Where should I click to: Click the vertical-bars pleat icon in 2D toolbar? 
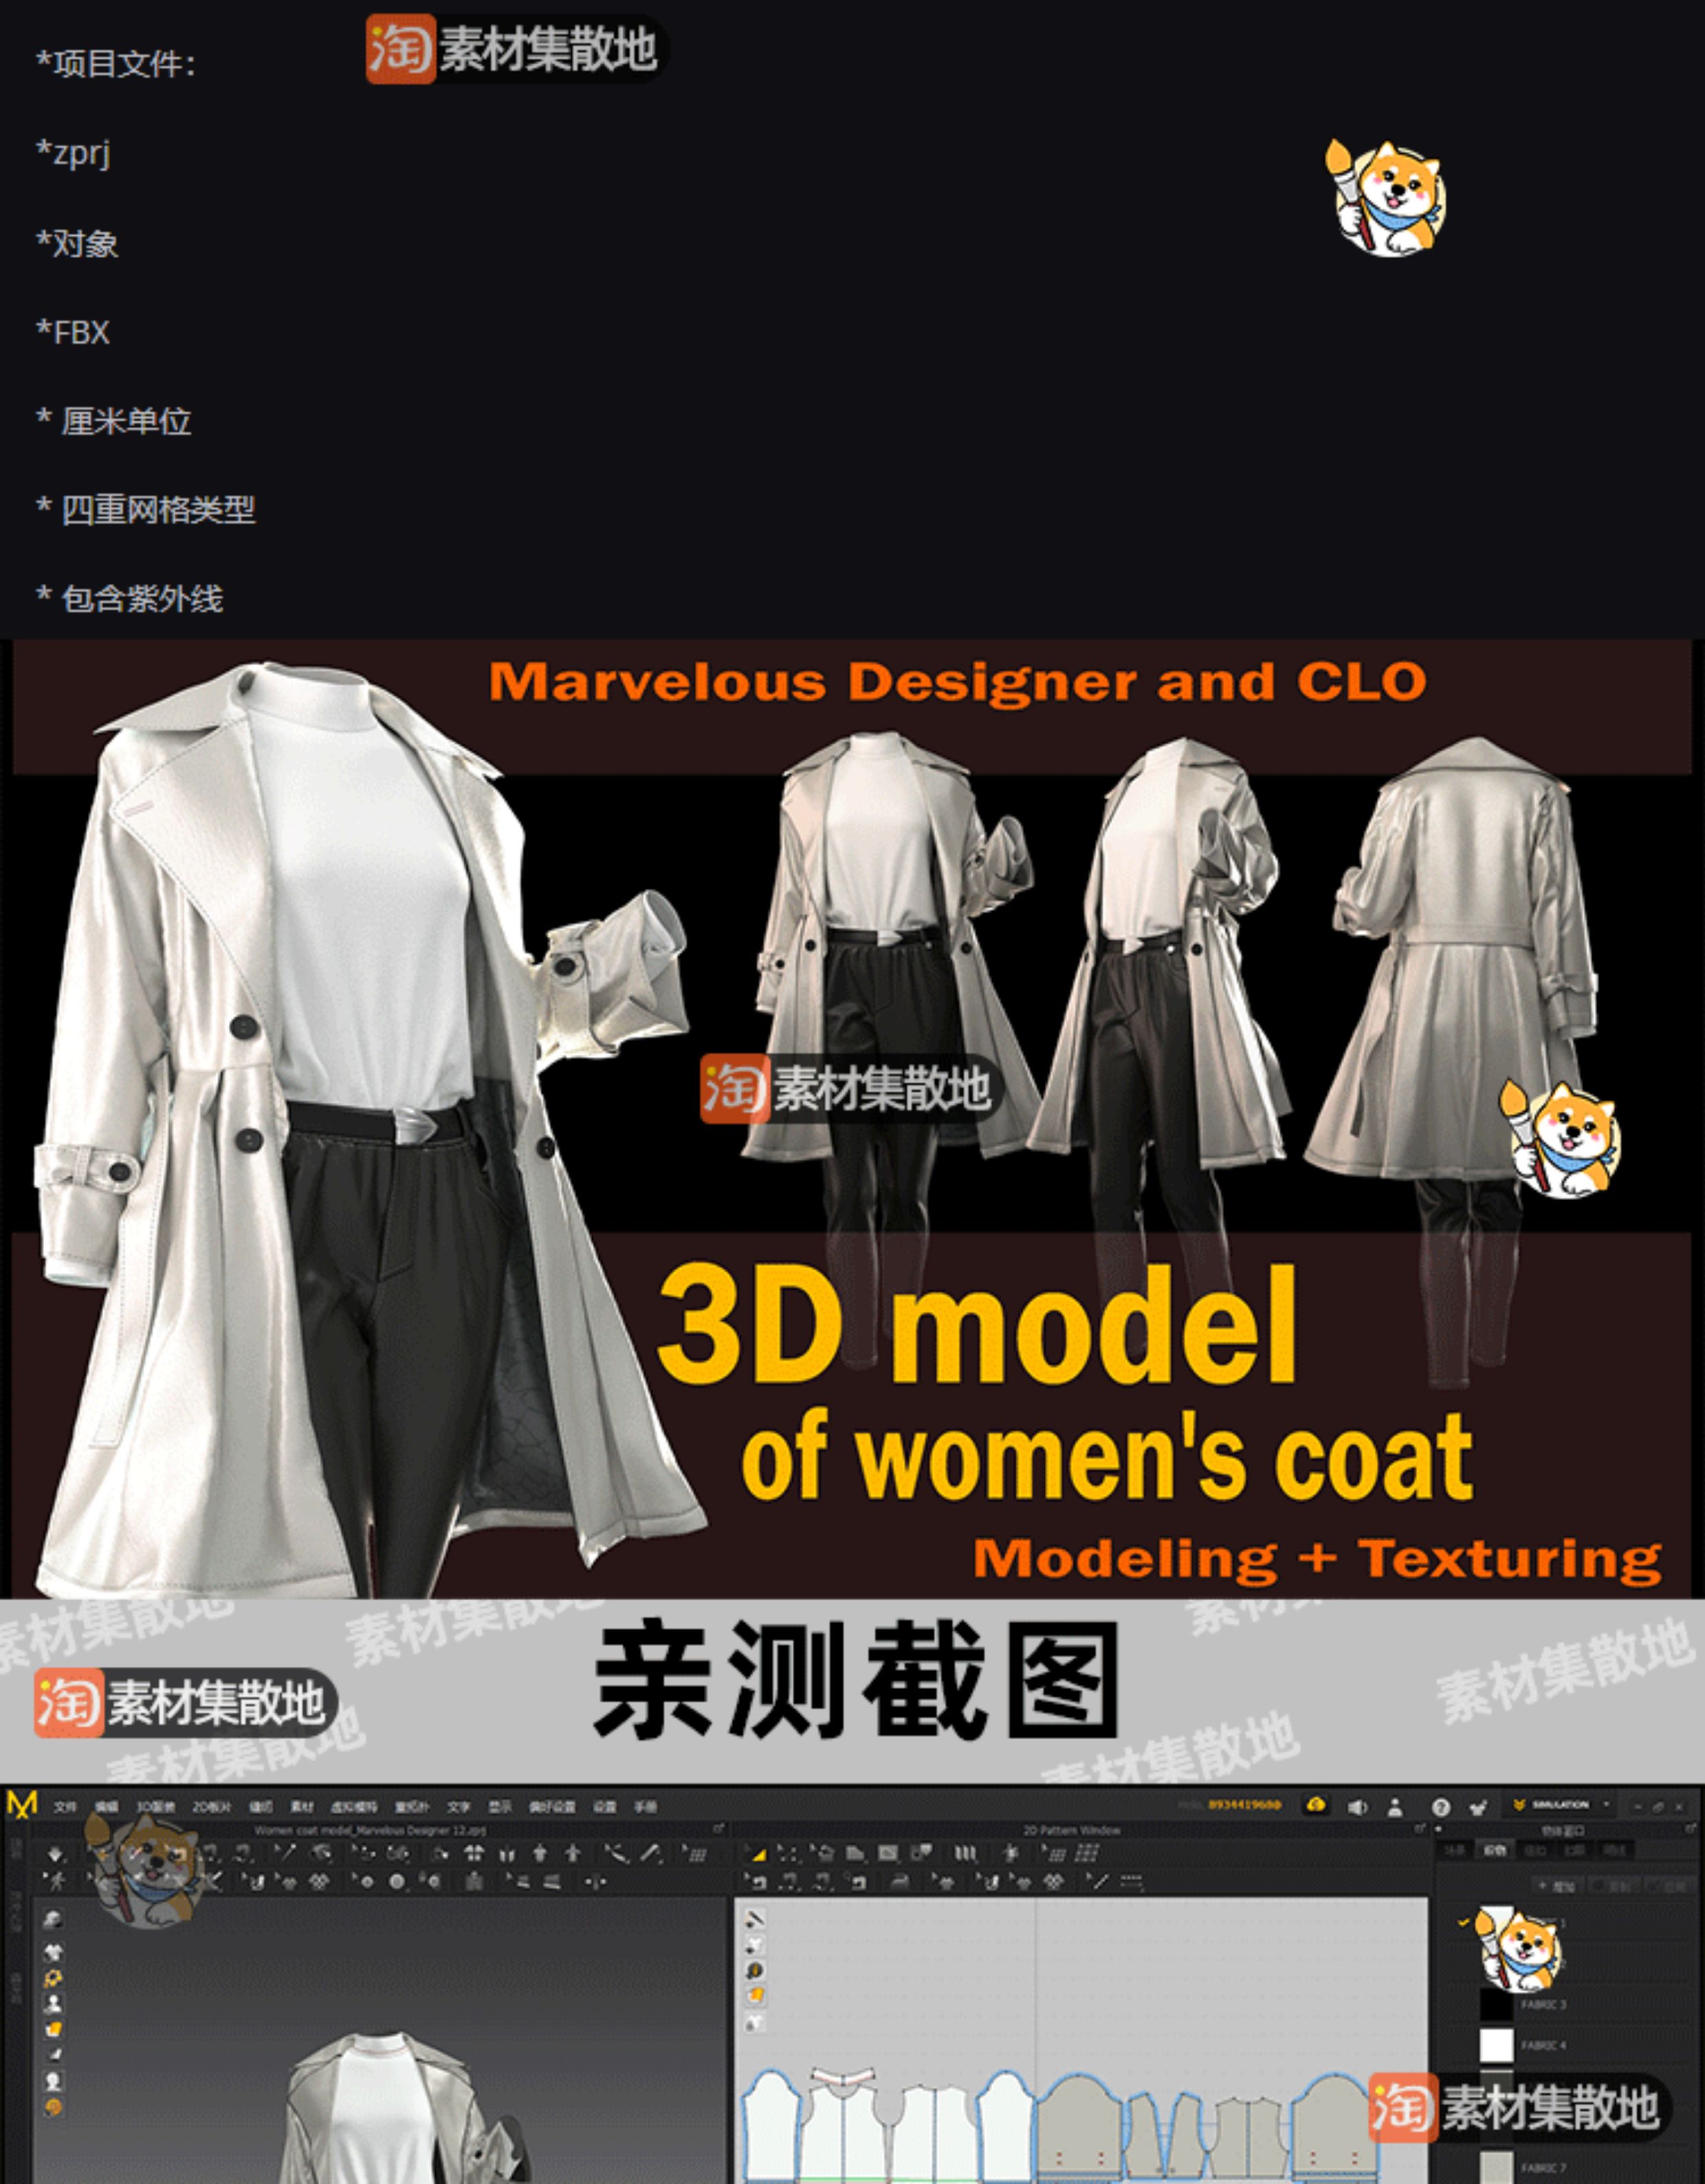click(965, 1853)
